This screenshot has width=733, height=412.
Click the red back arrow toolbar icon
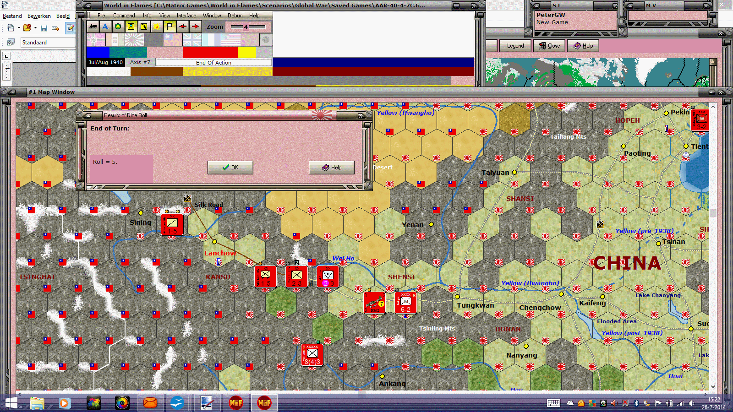[182, 27]
